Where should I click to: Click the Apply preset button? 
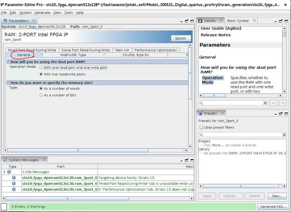point(207,196)
